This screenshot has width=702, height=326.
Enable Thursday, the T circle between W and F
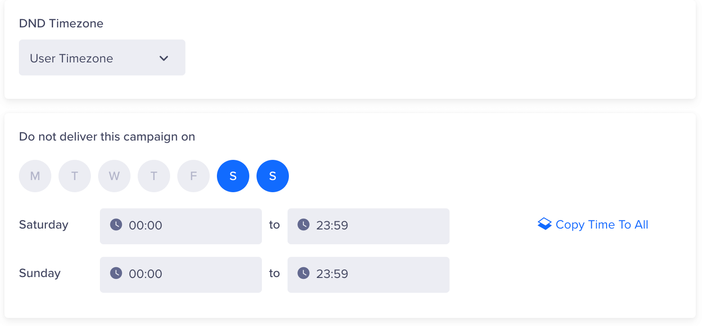pyautogui.click(x=154, y=176)
